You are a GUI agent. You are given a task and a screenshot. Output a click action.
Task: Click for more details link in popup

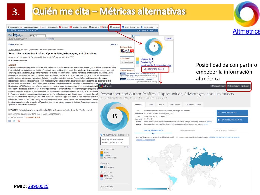[154, 69]
